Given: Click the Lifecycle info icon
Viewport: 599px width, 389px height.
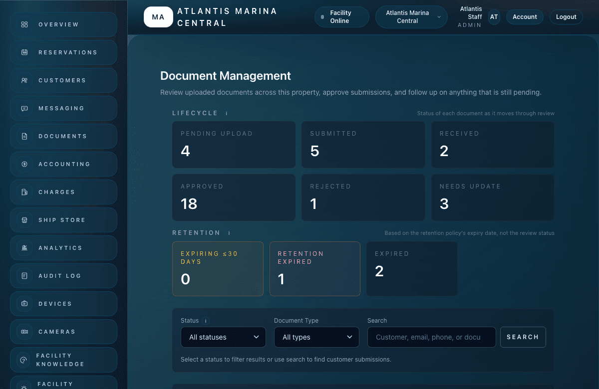Looking at the screenshot, I should pos(227,113).
